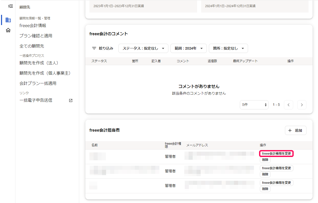The width and height of the screenshot is (318, 203).
Task: Click freee会計権限を変更 in the first row
Action: [276, 154]
